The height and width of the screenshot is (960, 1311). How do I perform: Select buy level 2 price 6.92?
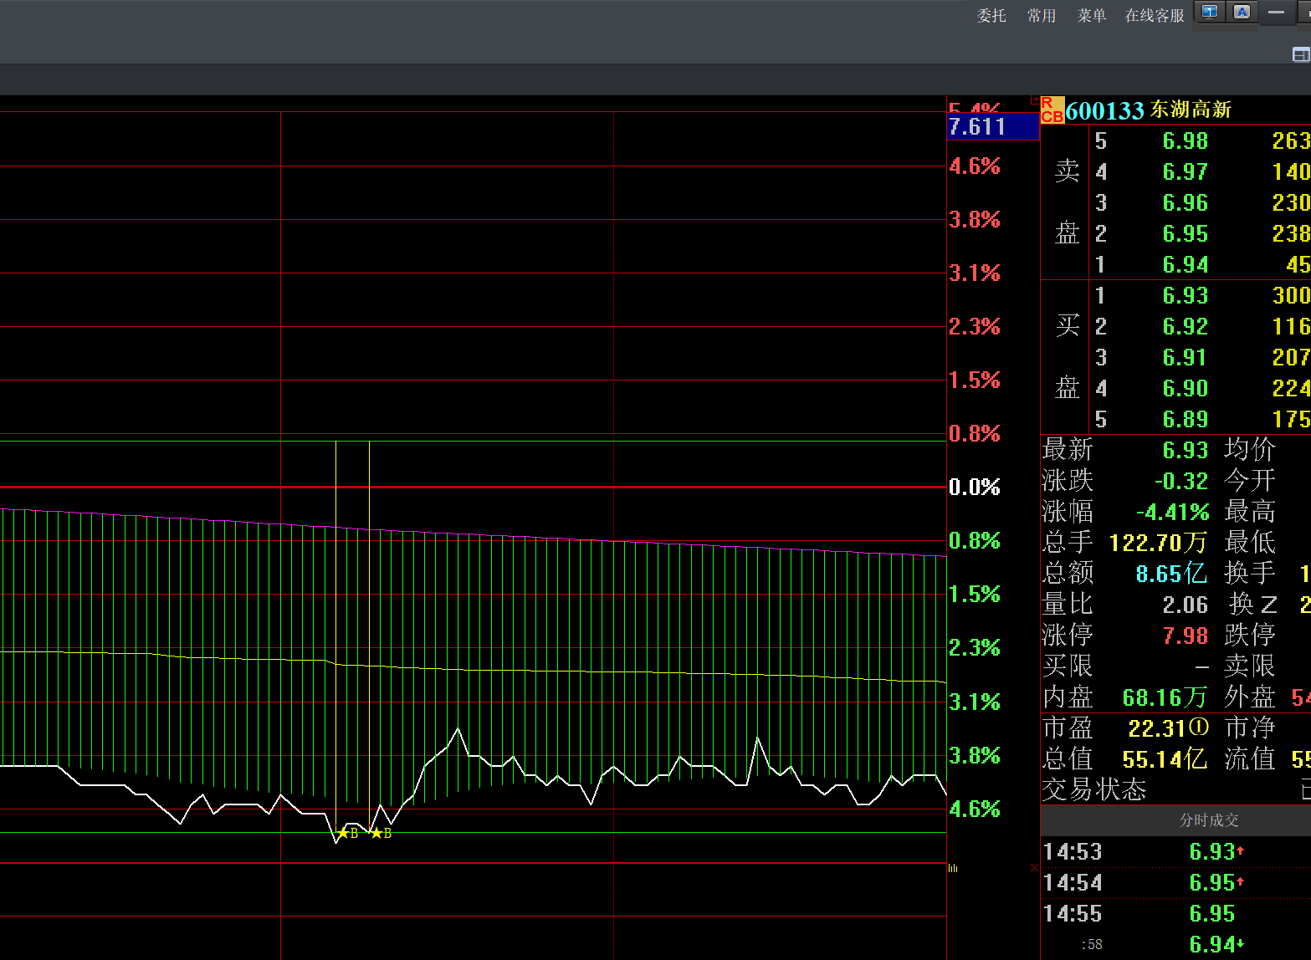pos(1186,327)
